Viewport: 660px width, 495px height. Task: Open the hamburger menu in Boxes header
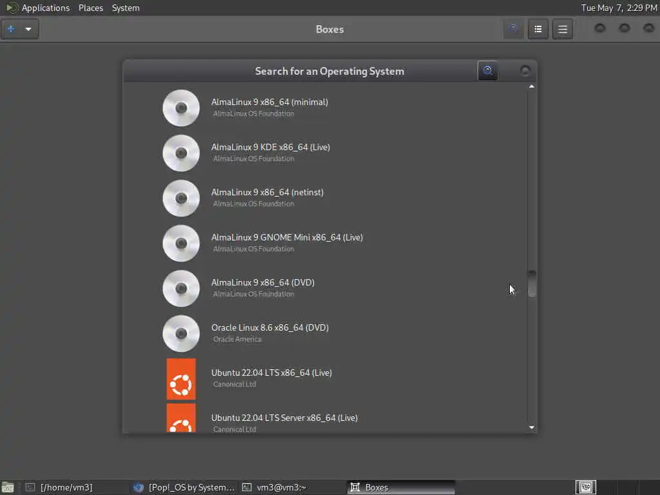coord(563,29)
